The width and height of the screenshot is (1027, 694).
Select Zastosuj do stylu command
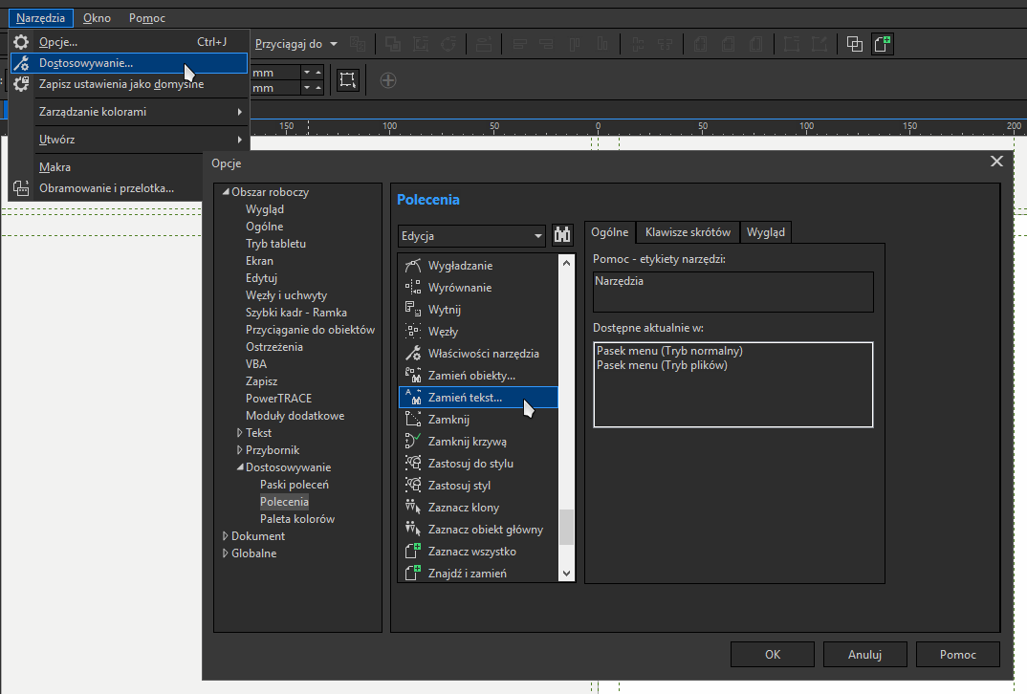477,464
